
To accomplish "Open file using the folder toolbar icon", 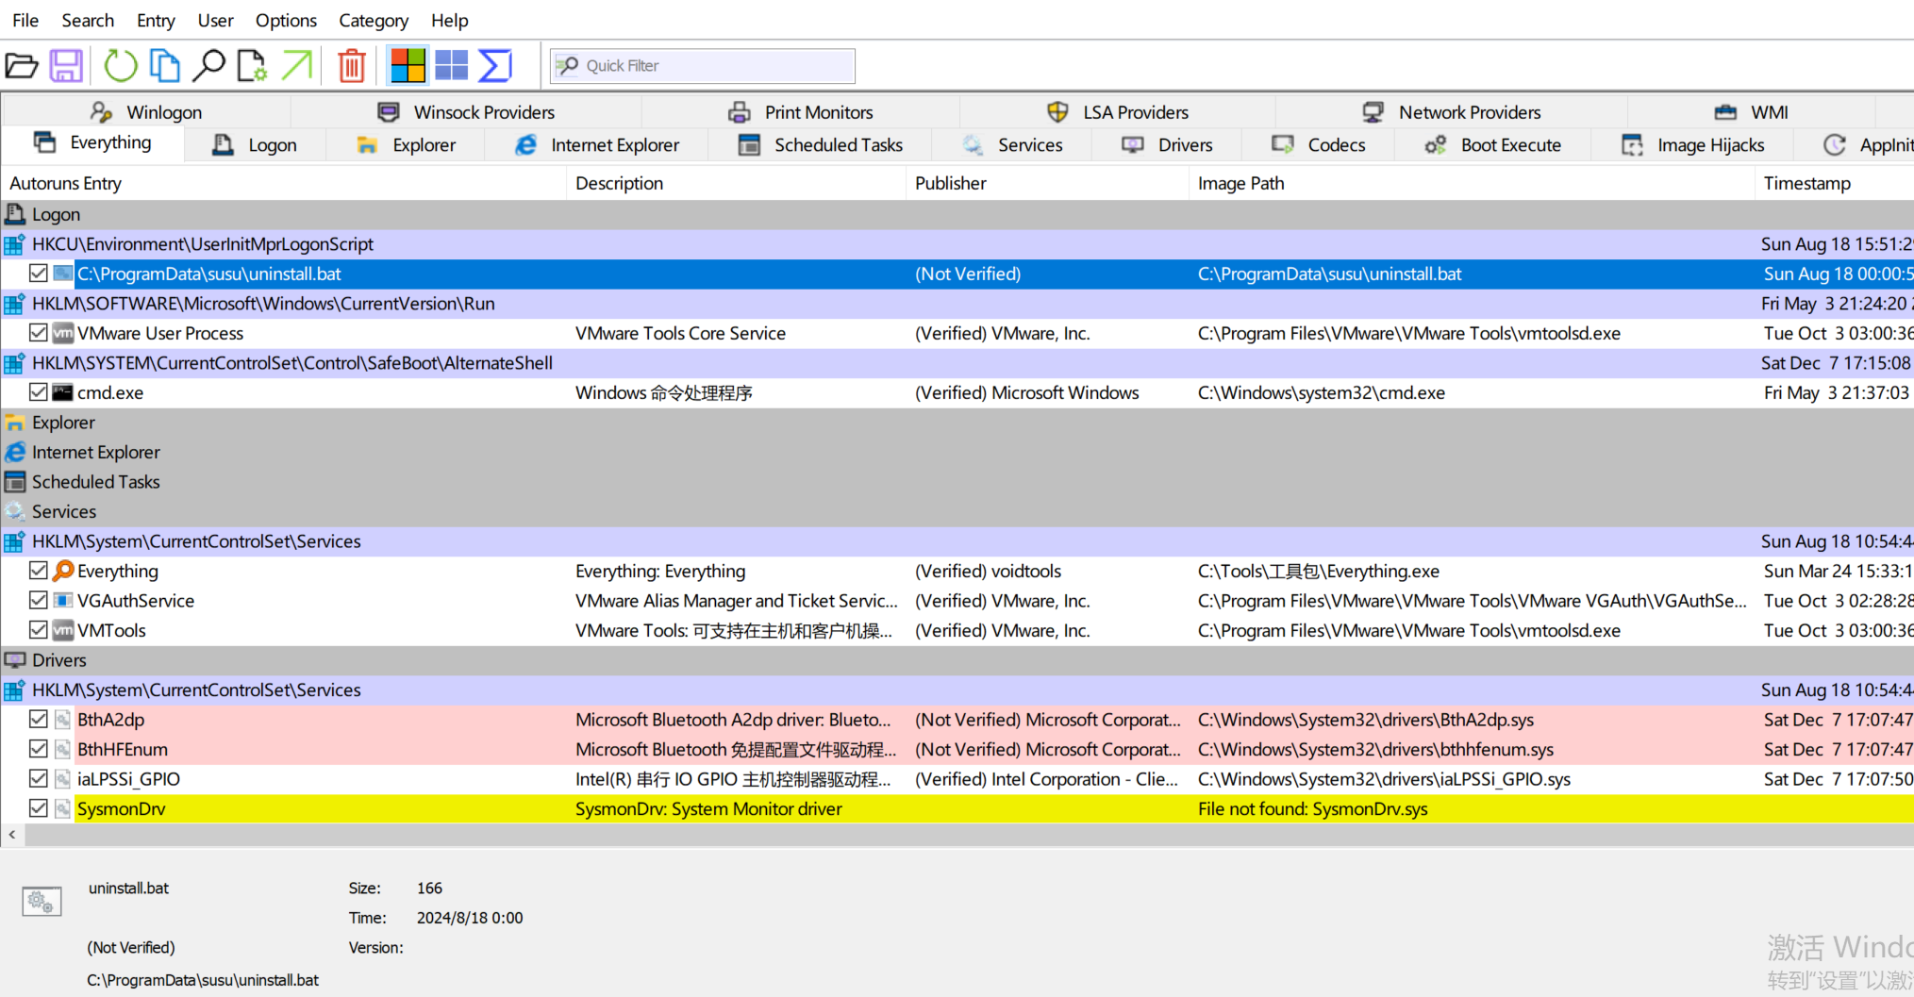I will click(22, 66).
